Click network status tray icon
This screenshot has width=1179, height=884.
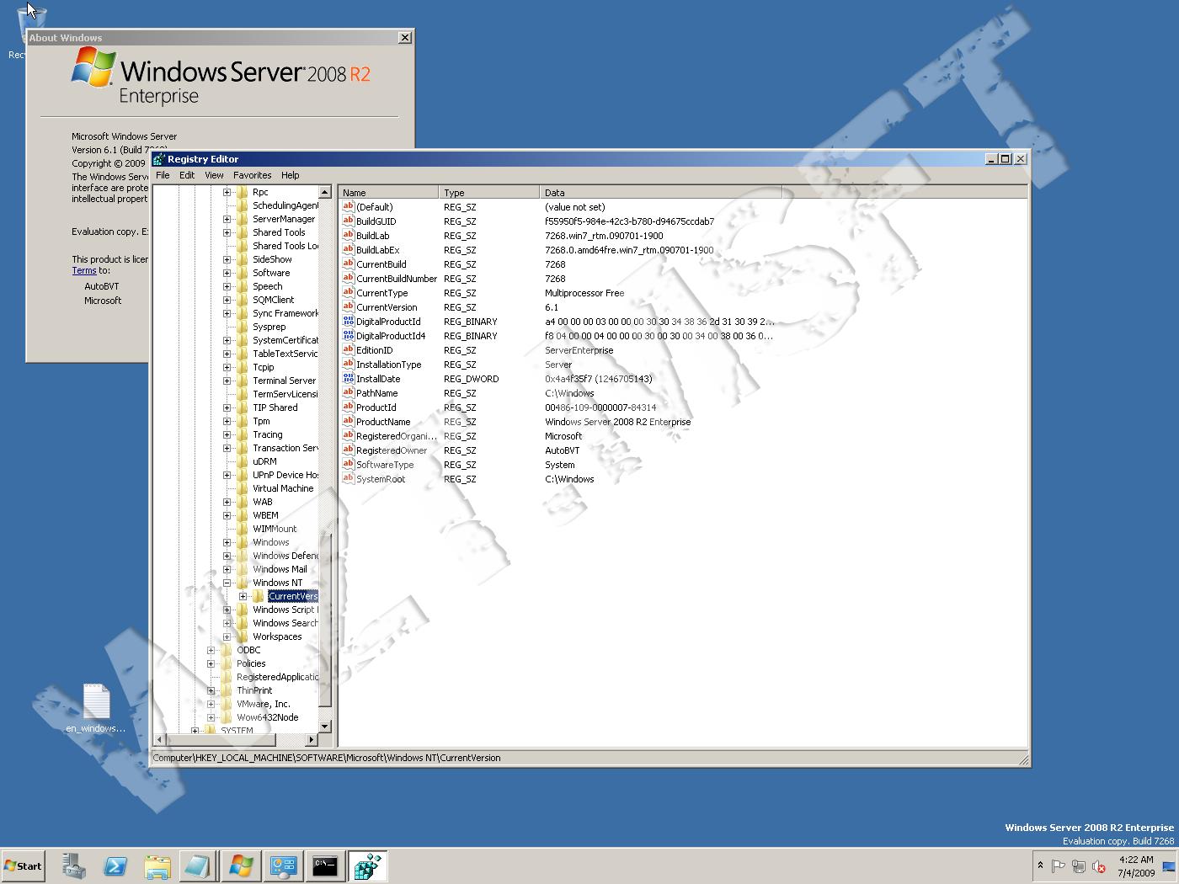coord(1079,866)
